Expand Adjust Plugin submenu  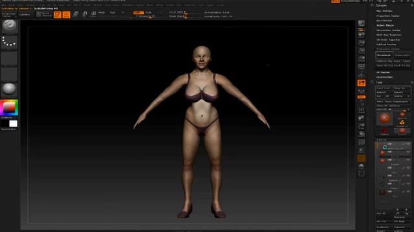[x=385, y=25]
